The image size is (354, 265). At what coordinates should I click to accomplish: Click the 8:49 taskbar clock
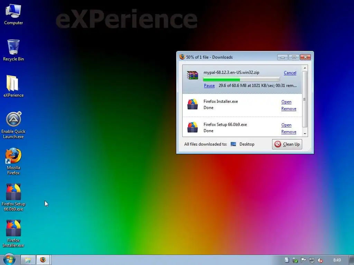point(337,260)
